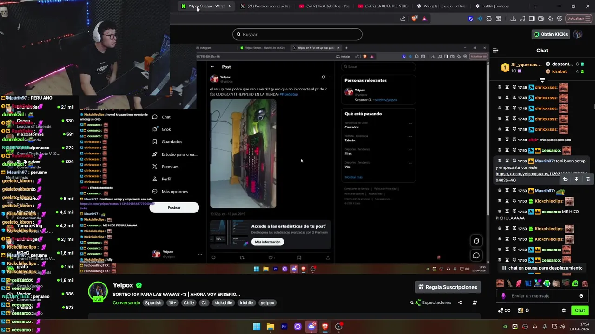Open the Yelpox channel avatar
This screenshot has width=595, height=334.
pyautogui.click(x=98, y=292)
